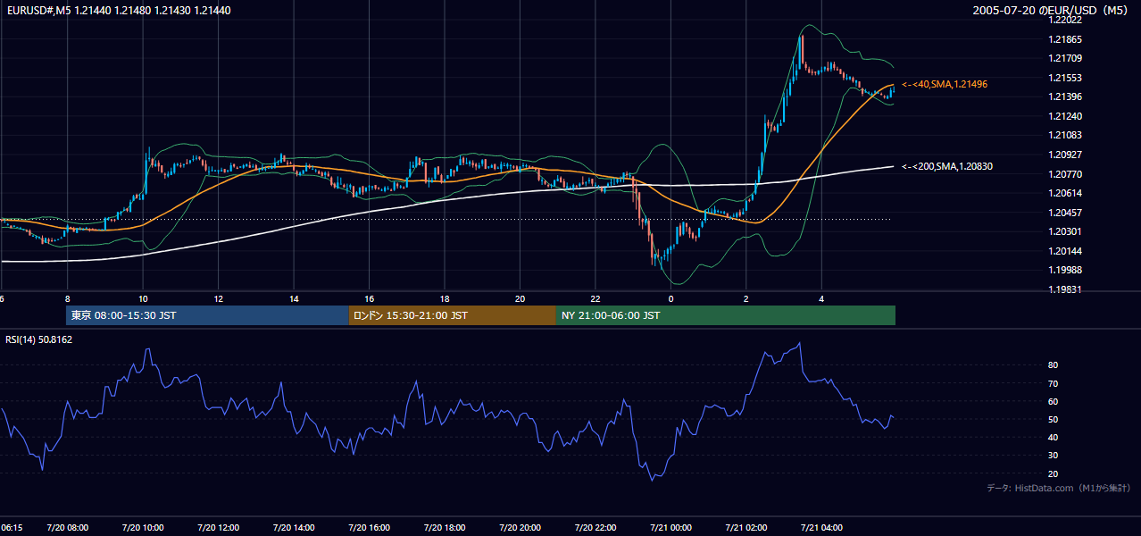Click bottom time label 7/20 10:00
Image resolution: width=1141 pixels, height=536 pixels.
point(143,528)
